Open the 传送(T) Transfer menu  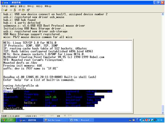(39, 6)
